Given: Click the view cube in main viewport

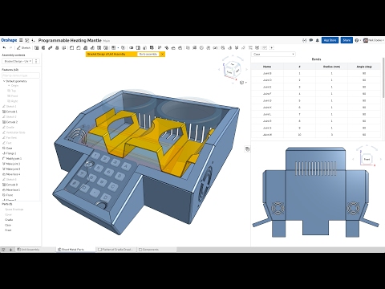Looking at the screenshot, I should tap(233, 69).
